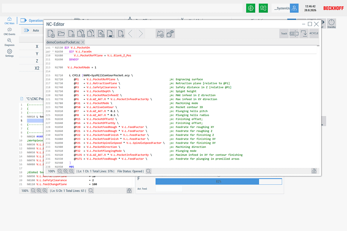The height and width of the screenshot is (231, 347).
Task: Open search in NC-Editor status bar
Action: (148, 171)
